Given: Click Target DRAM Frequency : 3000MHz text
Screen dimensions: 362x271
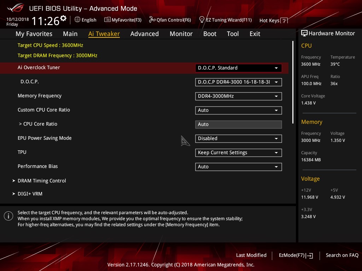Looking at the screenshot, I should click(58, 55).
